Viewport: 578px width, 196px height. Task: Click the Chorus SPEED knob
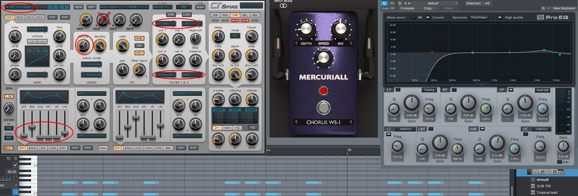coord(323,58)
